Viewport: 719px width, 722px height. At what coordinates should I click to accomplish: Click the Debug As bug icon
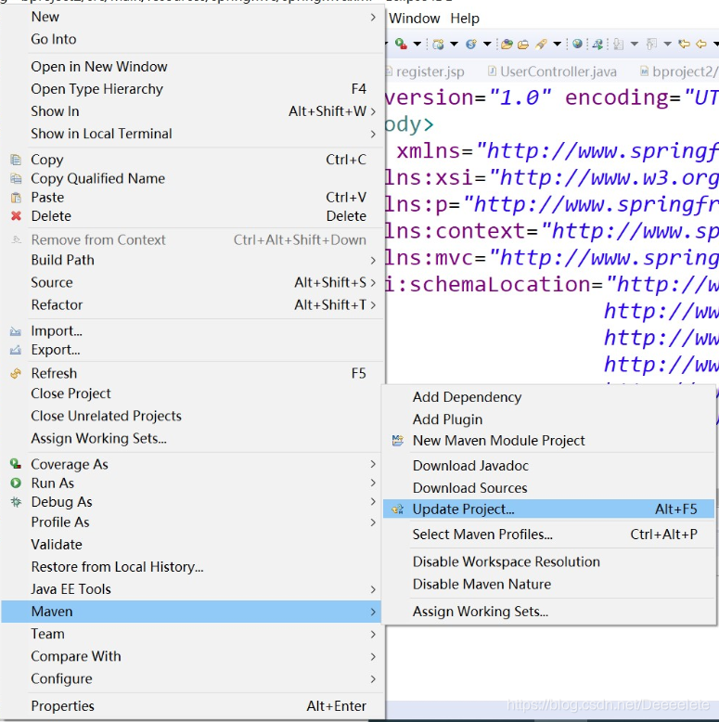(16, 502)
